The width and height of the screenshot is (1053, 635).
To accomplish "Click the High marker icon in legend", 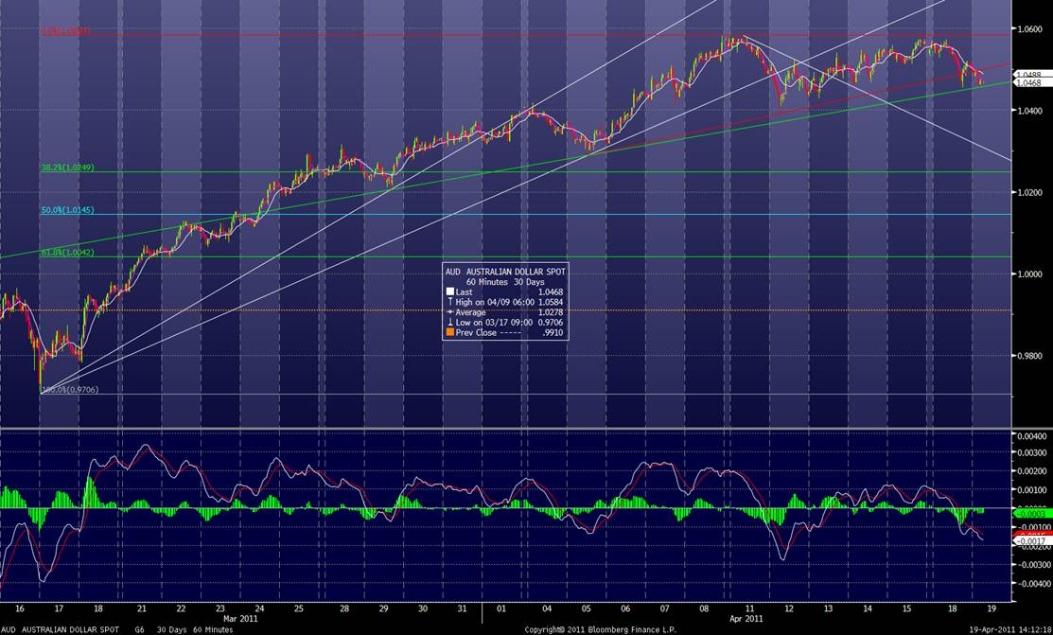I will click(449, 303).
